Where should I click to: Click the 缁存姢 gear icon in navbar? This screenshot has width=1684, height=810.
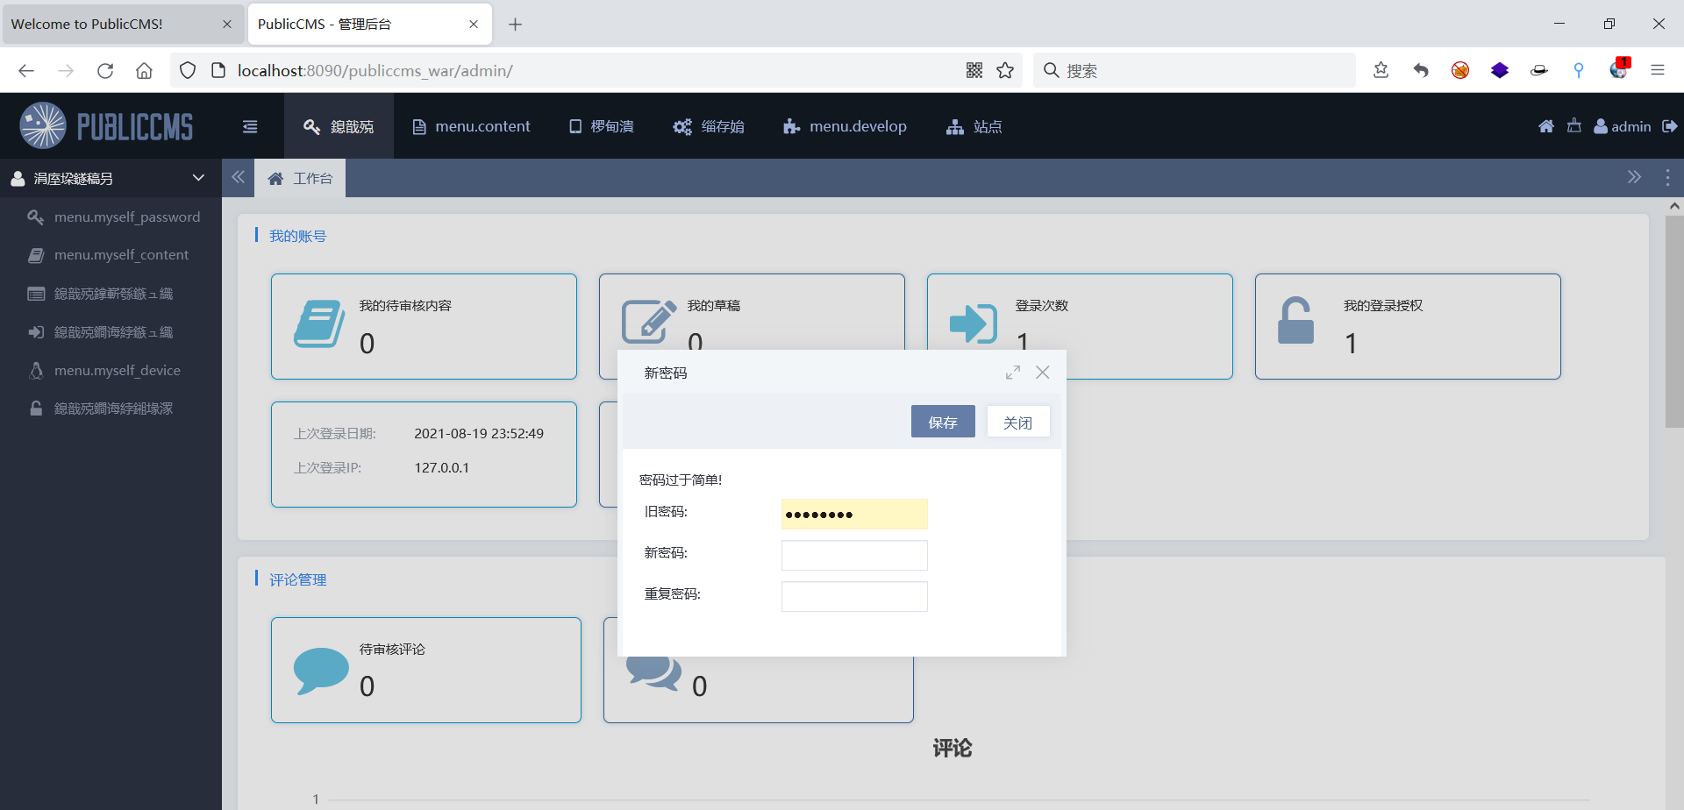coord(683,125)
